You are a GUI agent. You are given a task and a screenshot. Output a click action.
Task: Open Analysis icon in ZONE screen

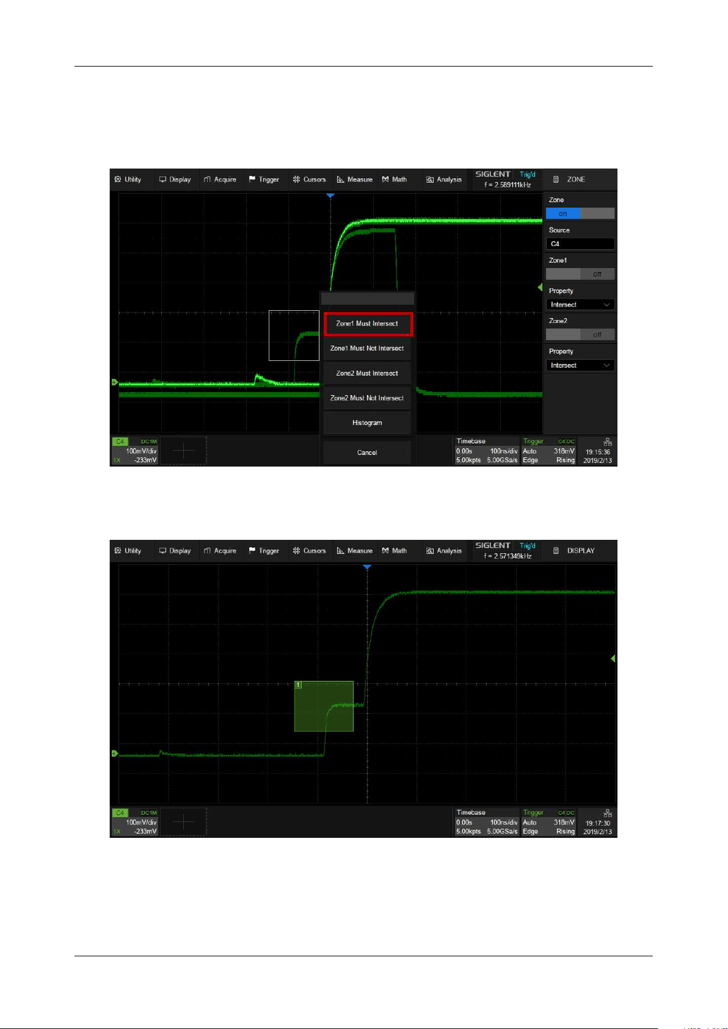(430, 180)
